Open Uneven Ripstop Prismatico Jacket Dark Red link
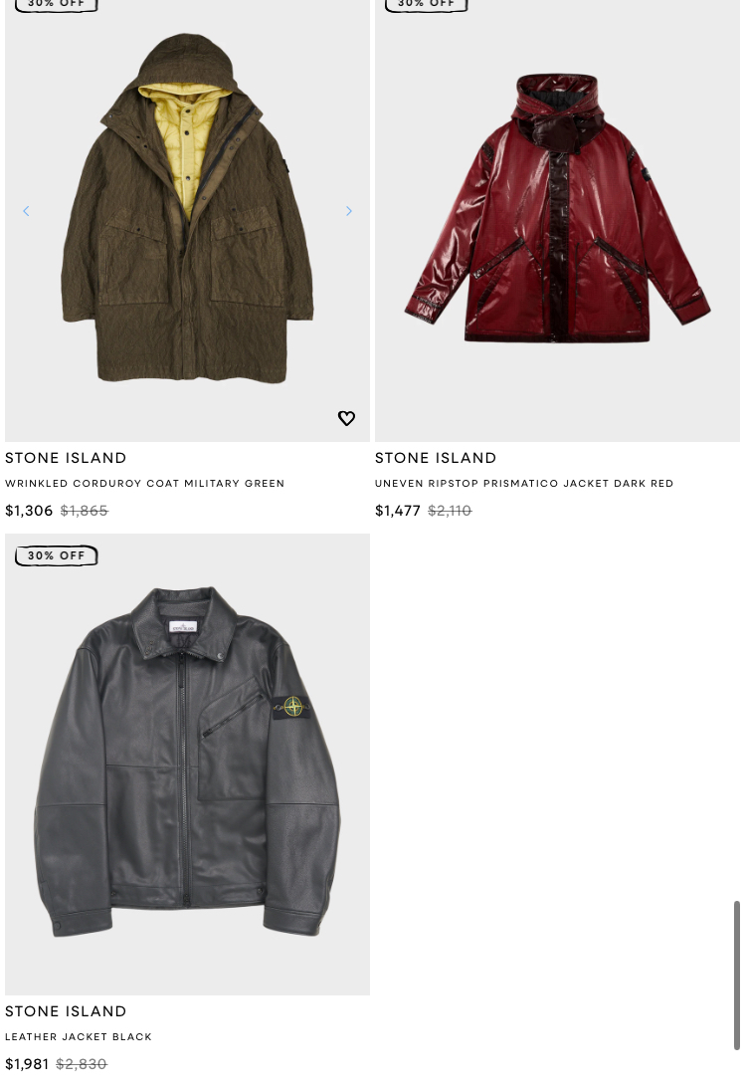 524,484
